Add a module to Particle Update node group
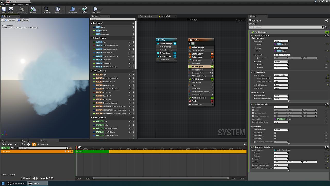This screenshot has width=330, height=186. tap(212, 79)
